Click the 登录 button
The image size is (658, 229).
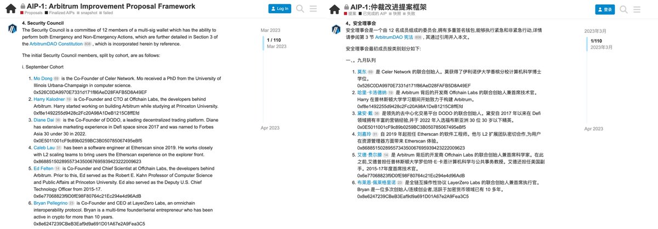coord(605,9)
